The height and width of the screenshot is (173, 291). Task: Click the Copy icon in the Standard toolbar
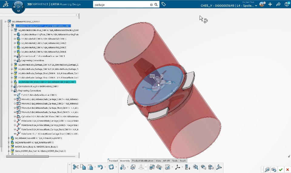tap(83, 167)
